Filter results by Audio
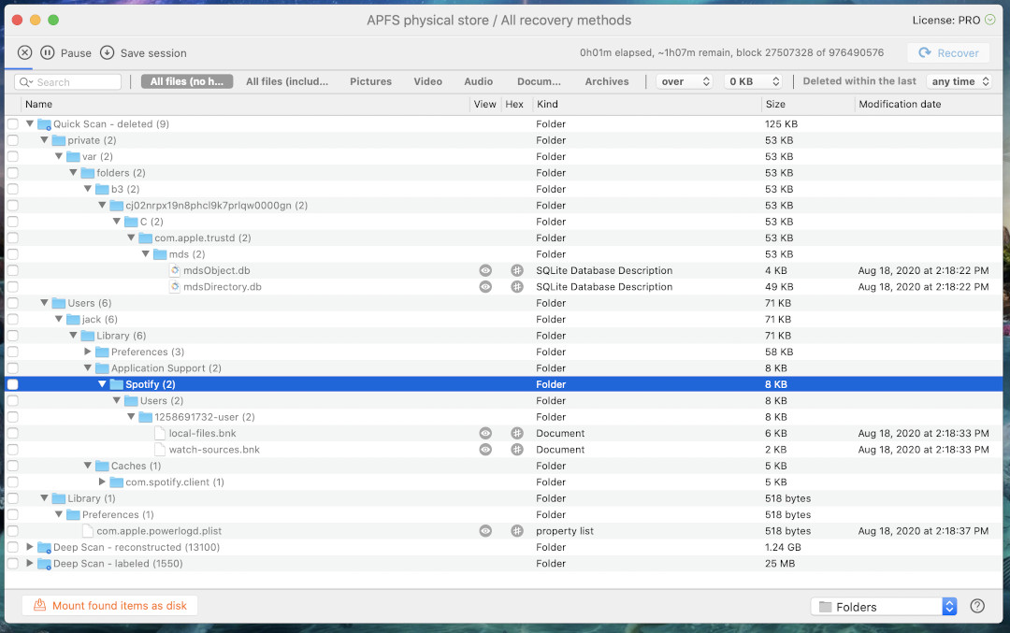This screenshot has width=1010, height=633. (x=479, y=81)
